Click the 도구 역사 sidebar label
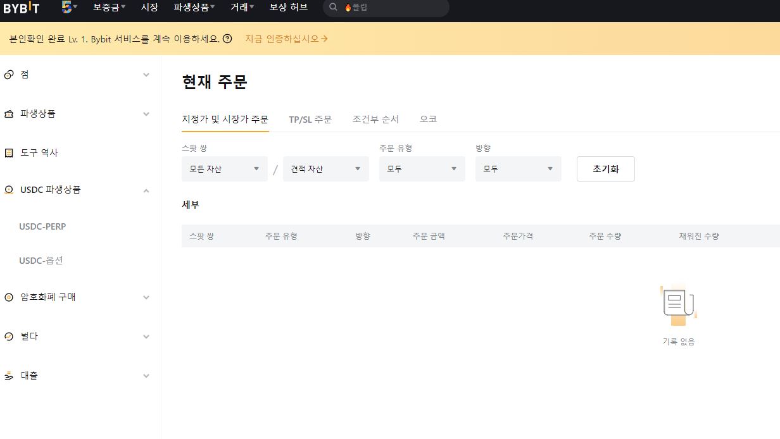The image size is (780, 439). tap(39, 153)
